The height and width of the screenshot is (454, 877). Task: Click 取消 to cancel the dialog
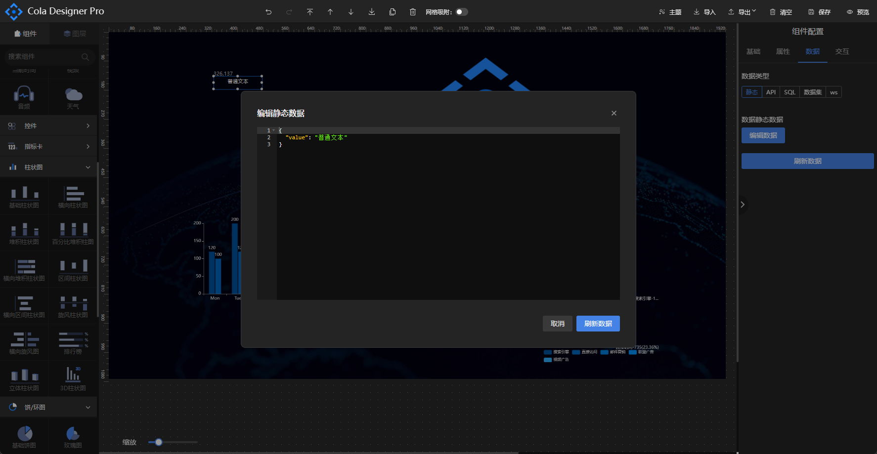tap(557, 324)
